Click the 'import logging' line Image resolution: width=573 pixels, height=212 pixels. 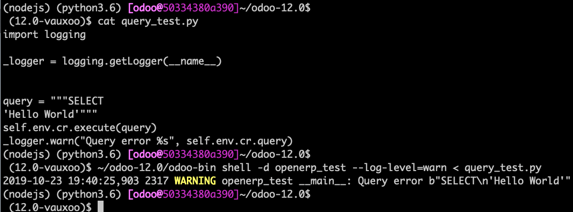click(44, 35)
